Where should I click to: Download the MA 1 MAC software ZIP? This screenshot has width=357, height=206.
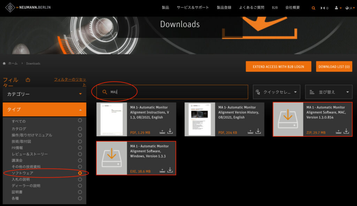tap(346, 131)
